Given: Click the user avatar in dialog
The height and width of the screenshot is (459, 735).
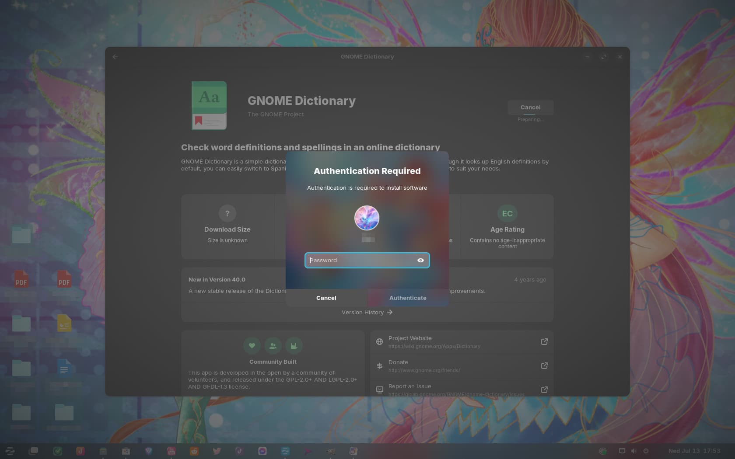Looking at the screenshot, I should (367, 218).
